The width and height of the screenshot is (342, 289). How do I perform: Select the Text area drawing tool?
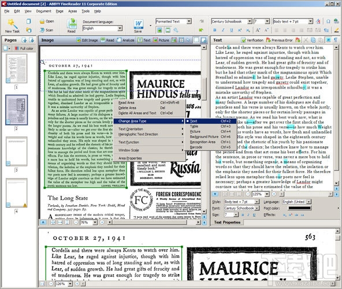(144, 40)
